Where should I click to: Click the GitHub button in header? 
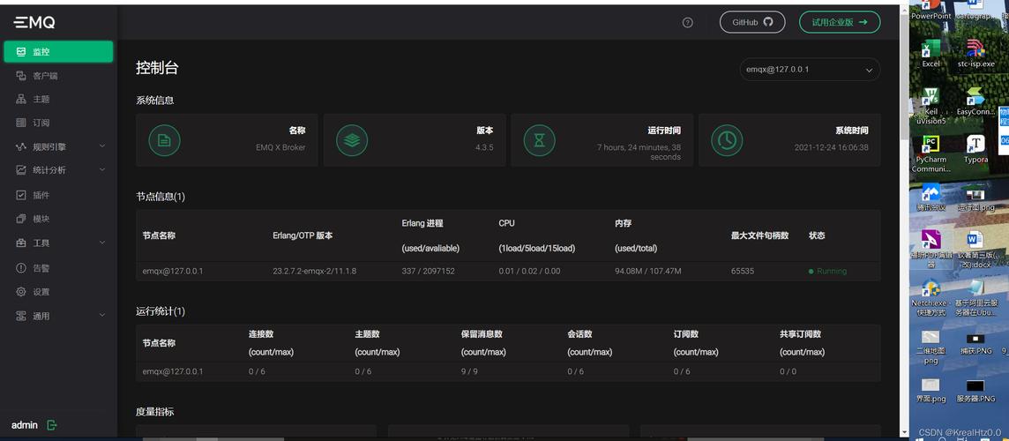coord(752,22)
